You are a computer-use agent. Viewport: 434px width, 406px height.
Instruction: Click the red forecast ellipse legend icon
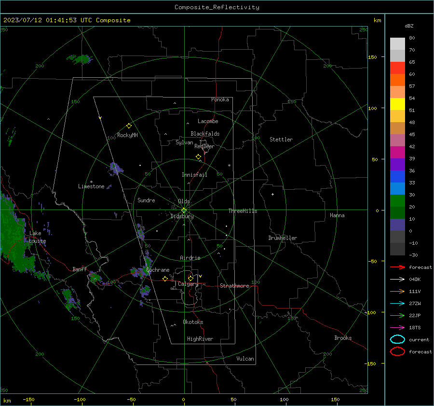(x=397, y=351)
